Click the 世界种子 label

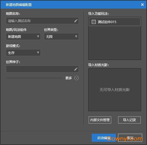(x=13, y=62)
